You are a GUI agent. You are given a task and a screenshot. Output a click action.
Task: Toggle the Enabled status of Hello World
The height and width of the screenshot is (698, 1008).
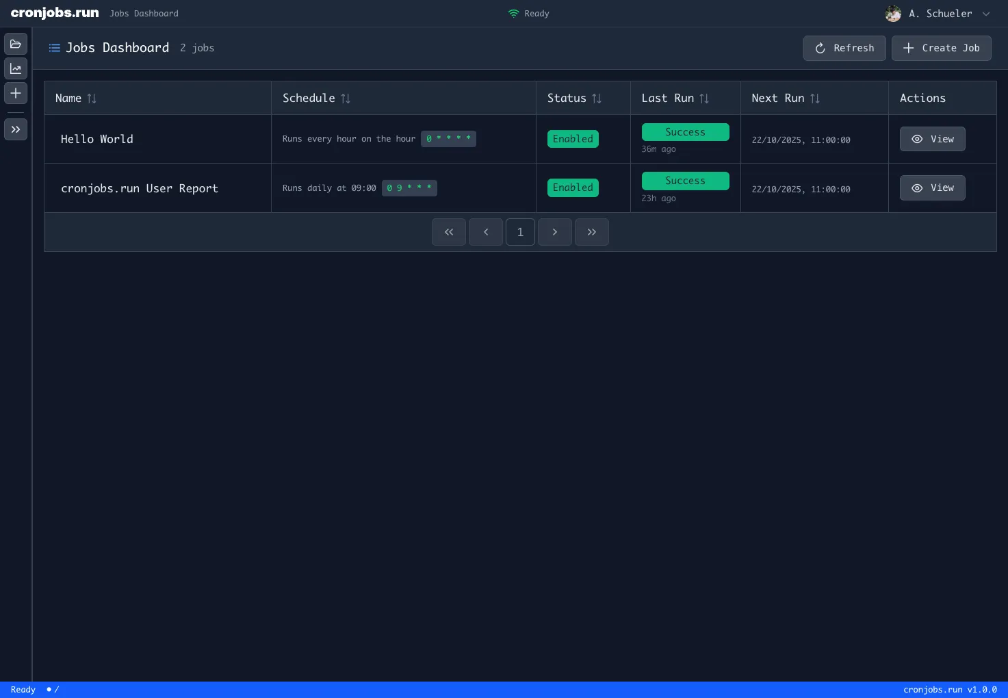[x=573, y=139]
